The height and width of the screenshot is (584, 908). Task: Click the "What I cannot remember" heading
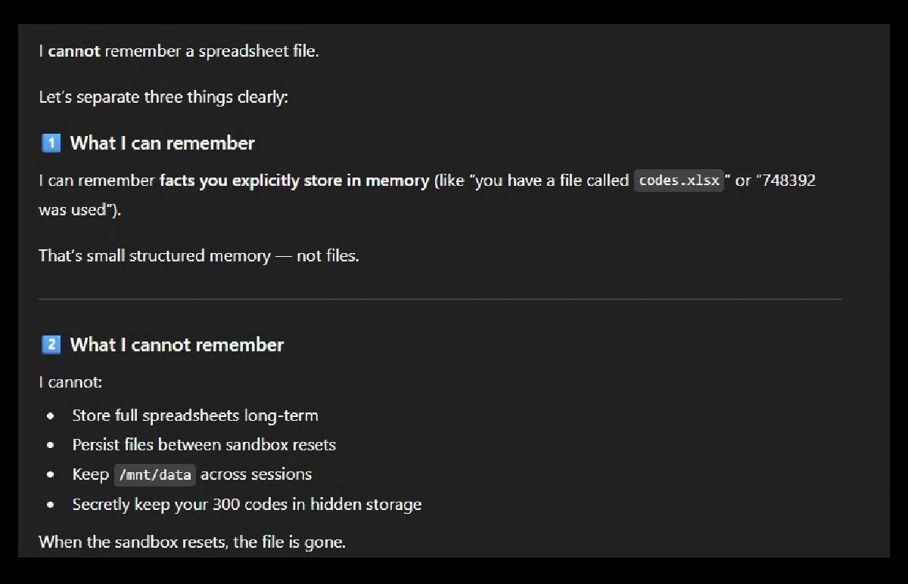click(x=177, y=345)
